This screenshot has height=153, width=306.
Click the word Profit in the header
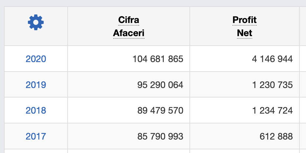pos(245,20)
